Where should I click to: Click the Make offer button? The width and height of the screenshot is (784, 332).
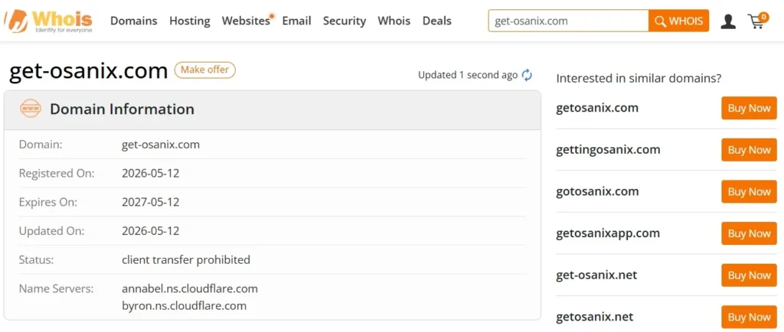205,70
